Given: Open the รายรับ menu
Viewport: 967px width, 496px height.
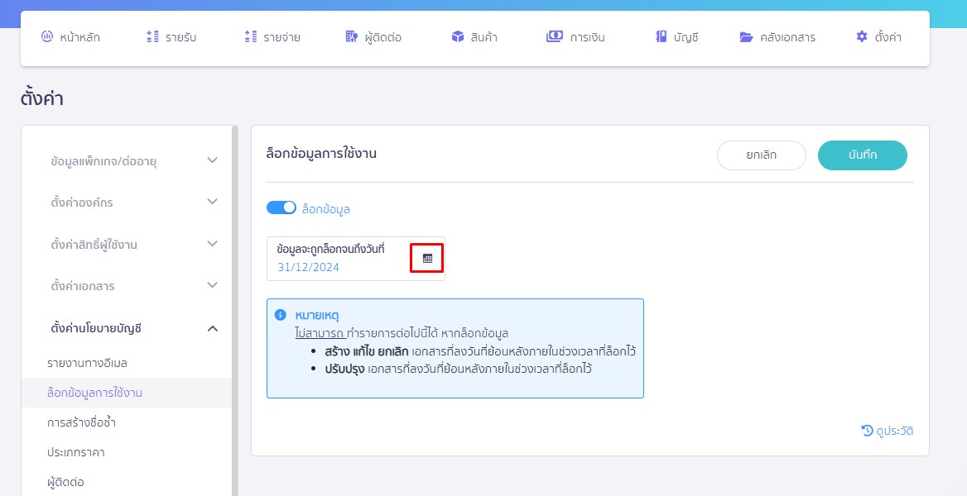Looking at the screenshot, I should (x=171, y=37).
